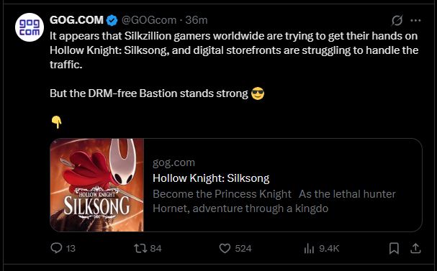The width and height of the screenshot is (437, 271).
Task: Click the Silksong cover art thumbnail
Action: (x=96, y=185)
